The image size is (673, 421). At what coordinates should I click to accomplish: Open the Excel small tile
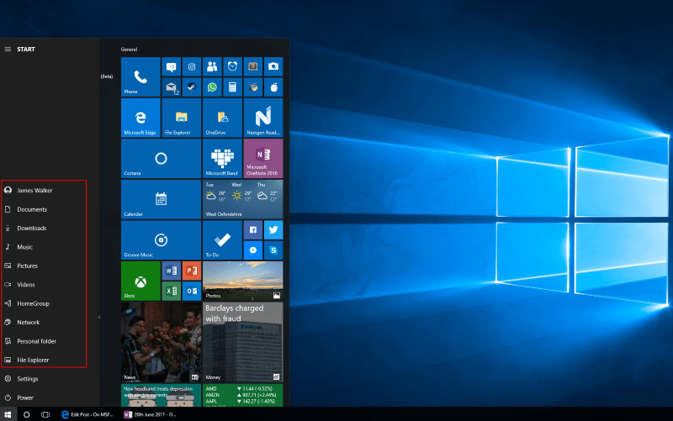172,291
